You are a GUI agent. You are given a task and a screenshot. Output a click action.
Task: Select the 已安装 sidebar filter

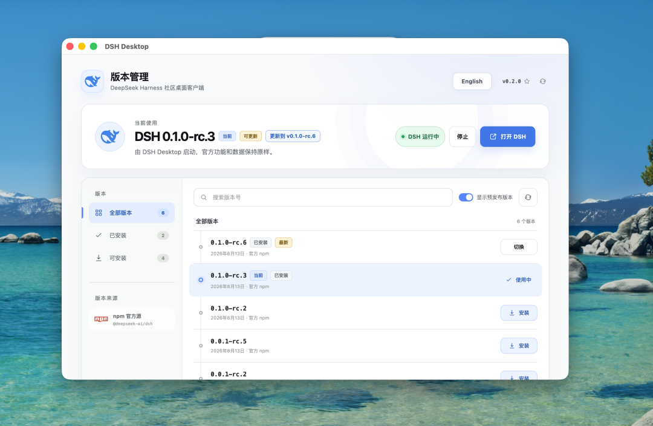132,235
